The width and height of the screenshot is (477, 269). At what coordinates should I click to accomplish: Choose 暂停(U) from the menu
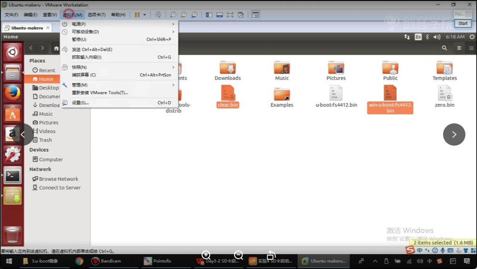[x=119, y=39]
